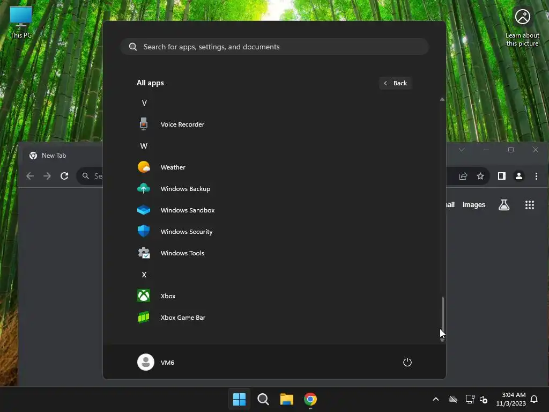549x412 pixels.
Task: Click the Windows Start button in taskbar
Action: coord(240,399)
